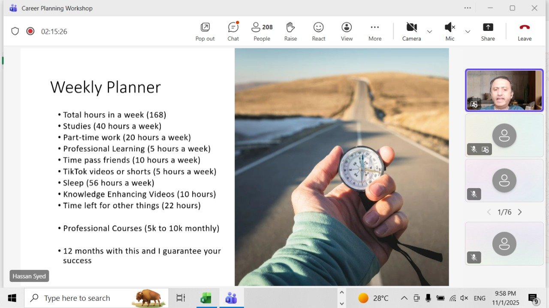Open the Chat panel
549x308 pixels.
pyautogui.click(x=233, y=31)
